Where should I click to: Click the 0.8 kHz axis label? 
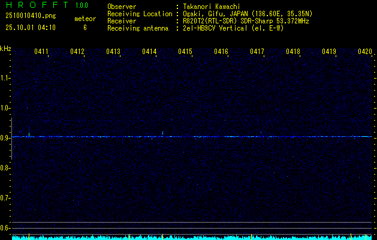point(5,168)
